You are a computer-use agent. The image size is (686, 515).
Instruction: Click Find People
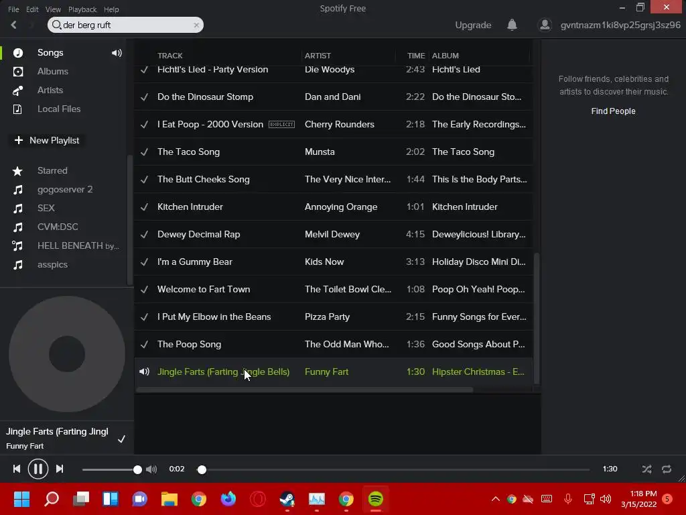(x=613, y=111)
